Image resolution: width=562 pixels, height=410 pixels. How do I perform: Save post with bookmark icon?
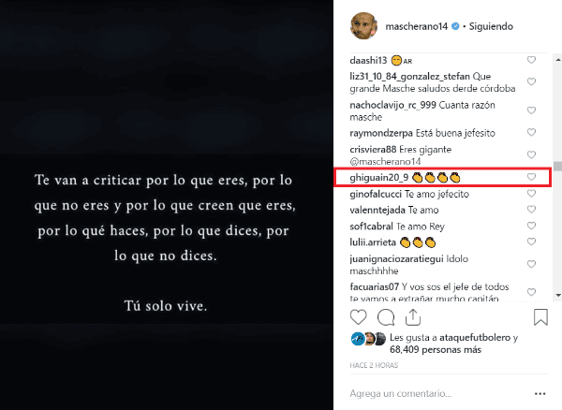tap(540, 317)
